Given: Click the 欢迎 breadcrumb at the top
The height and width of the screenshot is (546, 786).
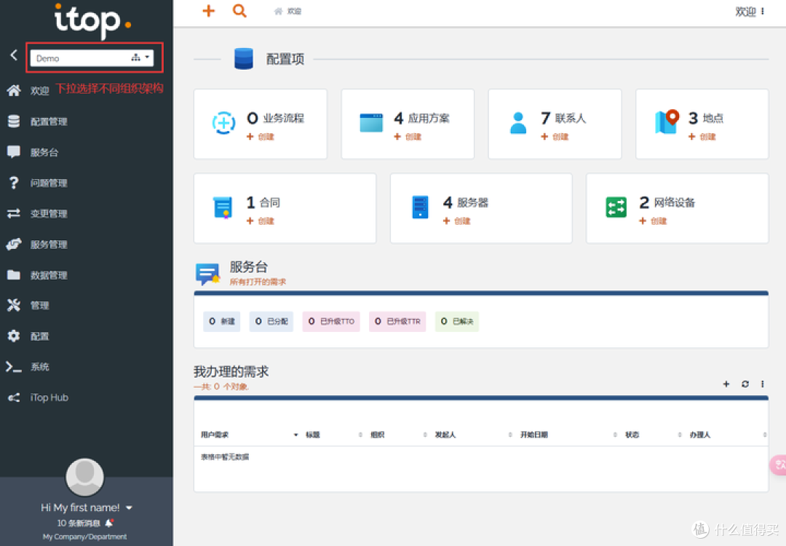Looking at the screenshot, I should pos(287,11).
